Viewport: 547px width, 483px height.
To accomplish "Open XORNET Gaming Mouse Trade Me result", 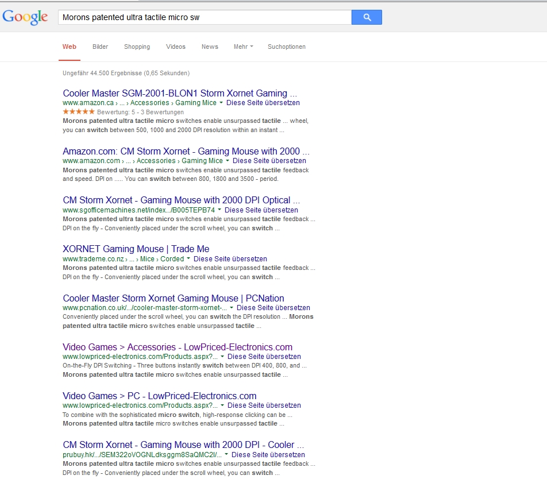I will [136, 249].
